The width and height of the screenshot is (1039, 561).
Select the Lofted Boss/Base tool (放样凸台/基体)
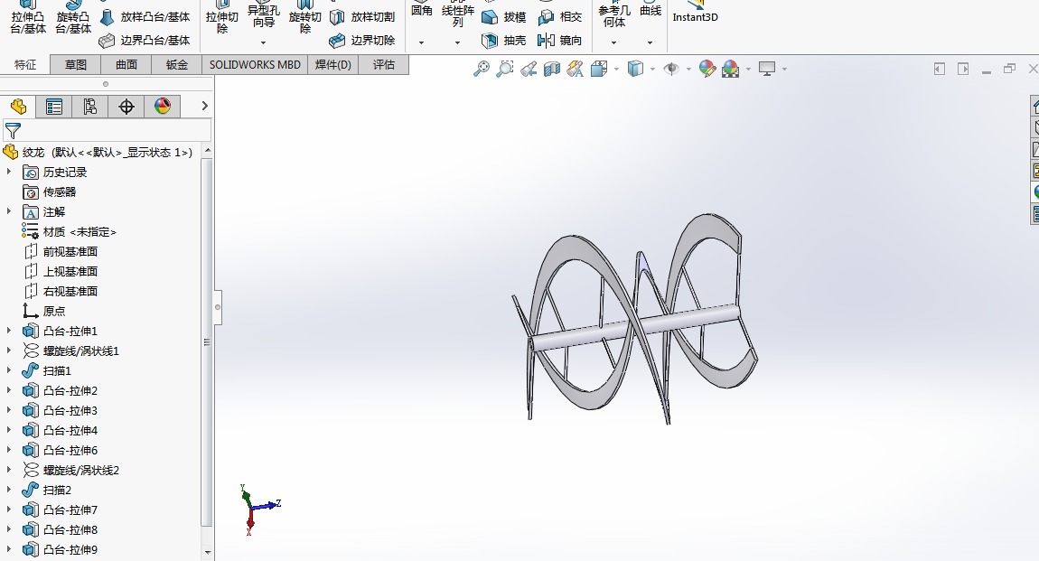(145, 17)
